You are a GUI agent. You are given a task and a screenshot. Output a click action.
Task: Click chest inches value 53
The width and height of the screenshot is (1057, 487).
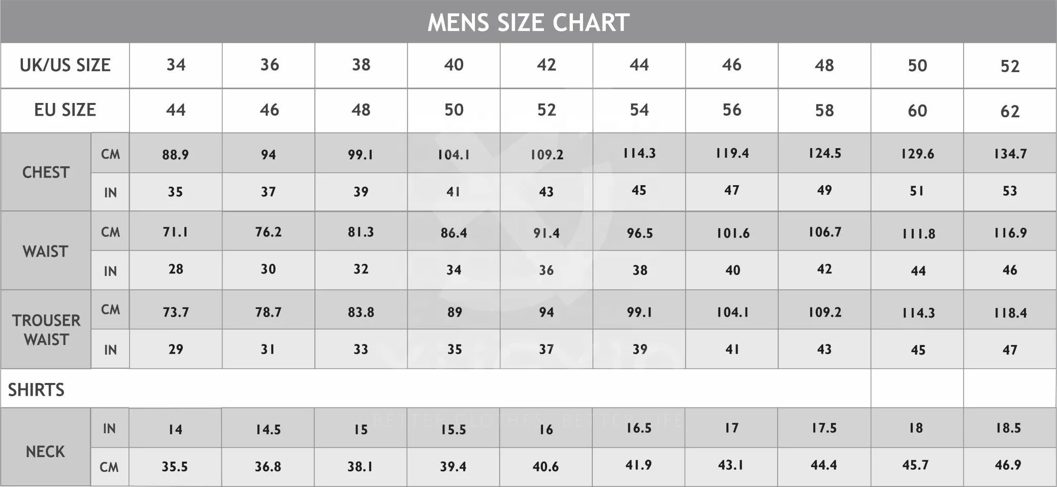[1010, 191]
